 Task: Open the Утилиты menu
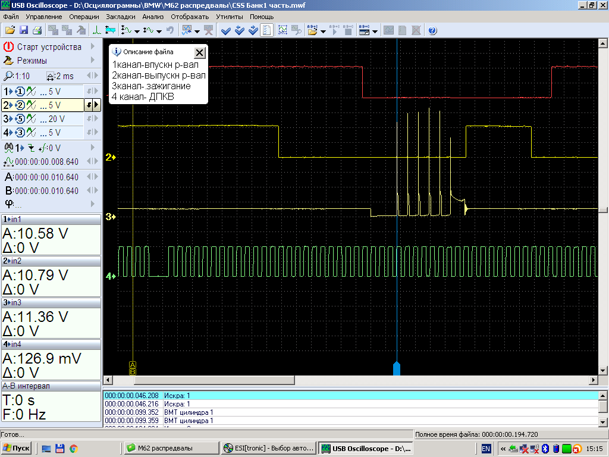[x=230, y=17]
